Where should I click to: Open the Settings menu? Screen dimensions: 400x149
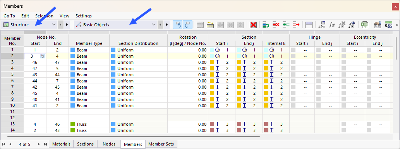(x=83, y=16)
